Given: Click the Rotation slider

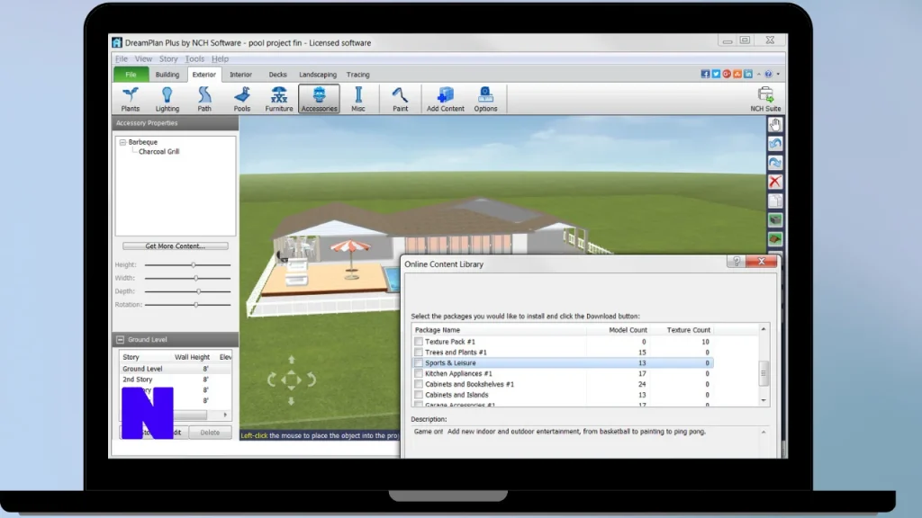Looking at the screenshot, I should (187, 305).
